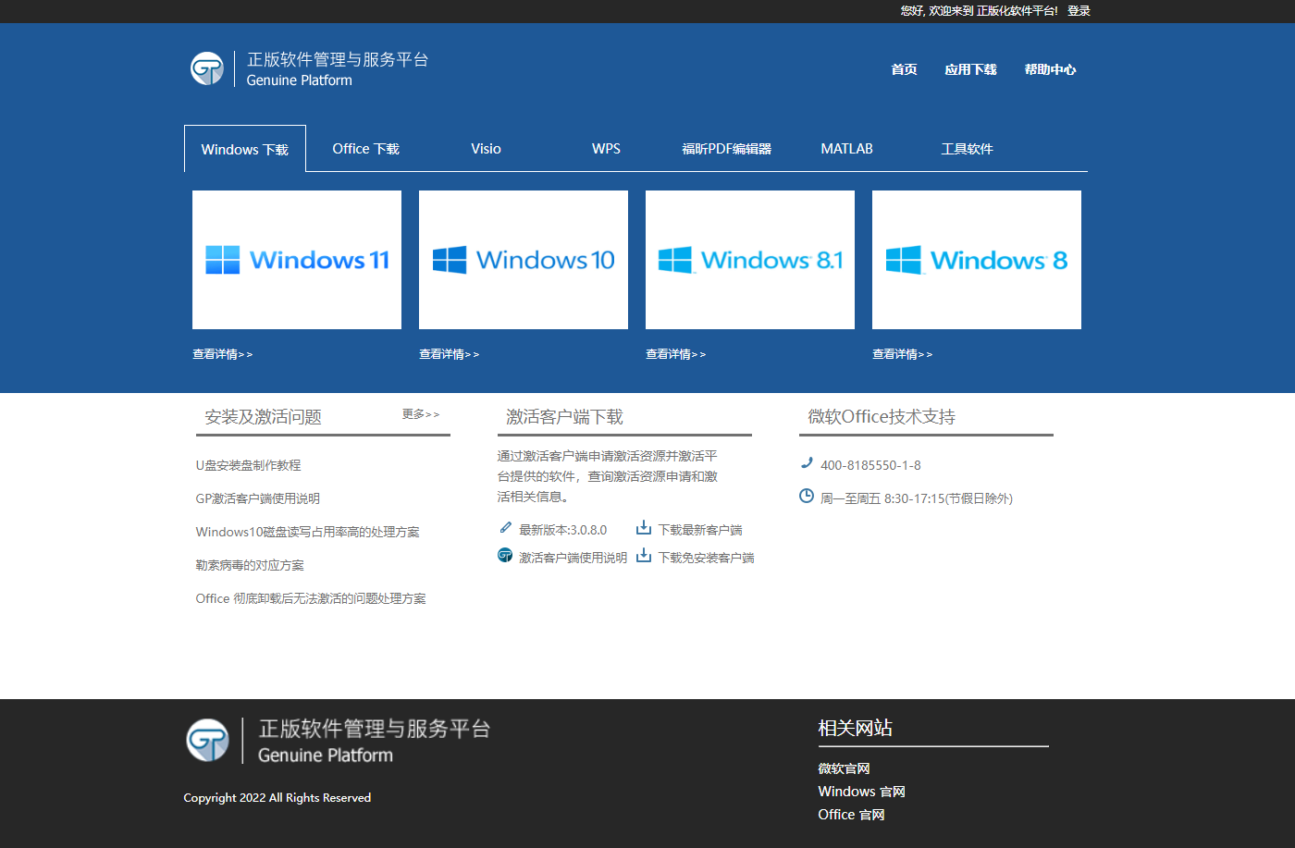The height and width of the screenshot is (848, 1295).
Task: Select the Windows 8.1 tile
Action: 750,260
